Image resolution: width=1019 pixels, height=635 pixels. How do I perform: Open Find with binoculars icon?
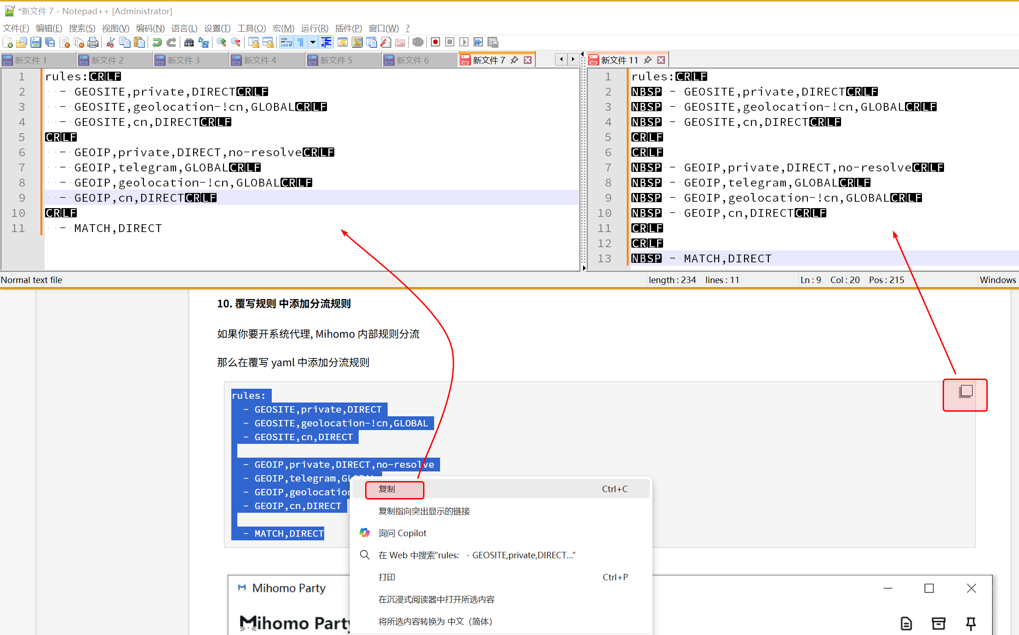[x=189, y=42]
